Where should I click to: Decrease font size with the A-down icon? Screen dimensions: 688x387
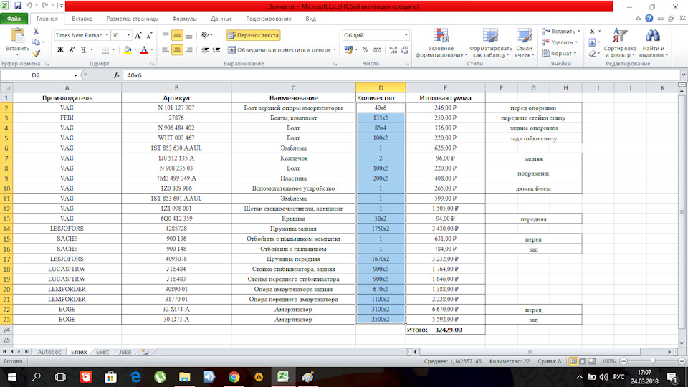[149, 36]
